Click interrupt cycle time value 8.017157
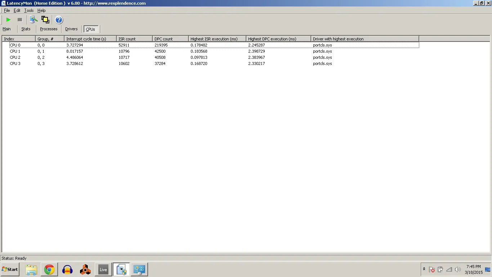The image size is (492, 277). [75, 51]
